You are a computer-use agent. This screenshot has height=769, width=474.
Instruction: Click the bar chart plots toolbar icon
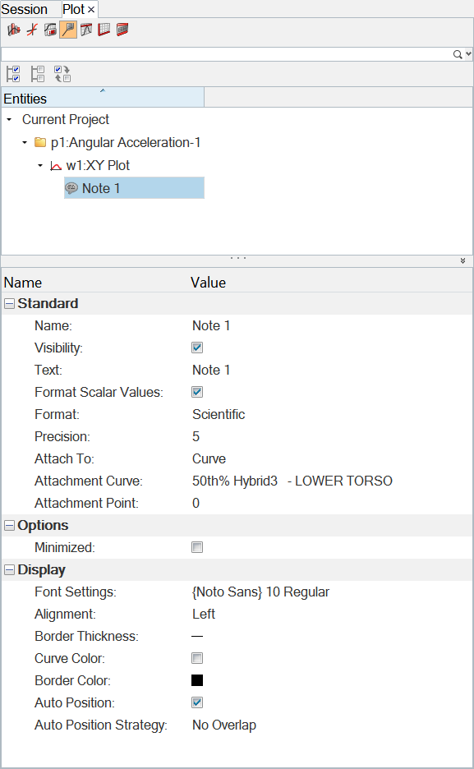click(14, 30)
